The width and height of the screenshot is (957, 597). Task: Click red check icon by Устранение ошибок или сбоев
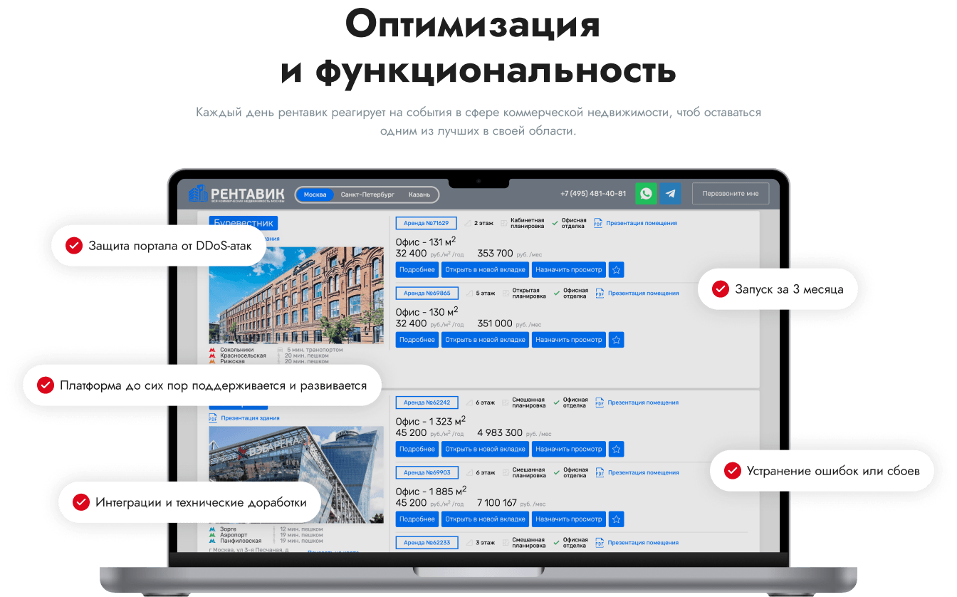click(732, 471)
